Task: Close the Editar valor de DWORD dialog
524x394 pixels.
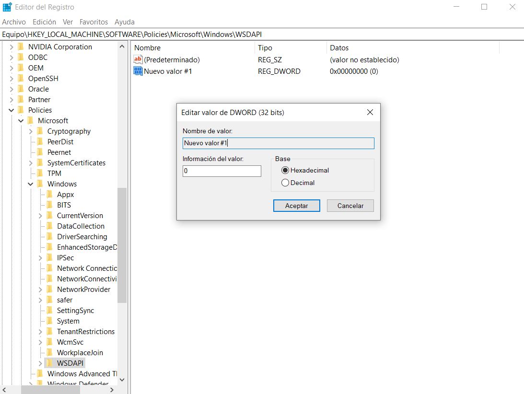Action: click(x=370, y=112)
